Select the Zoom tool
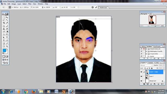Image resolution: width=167 pixels, height=94 pixels. click(x=7, y=46)
